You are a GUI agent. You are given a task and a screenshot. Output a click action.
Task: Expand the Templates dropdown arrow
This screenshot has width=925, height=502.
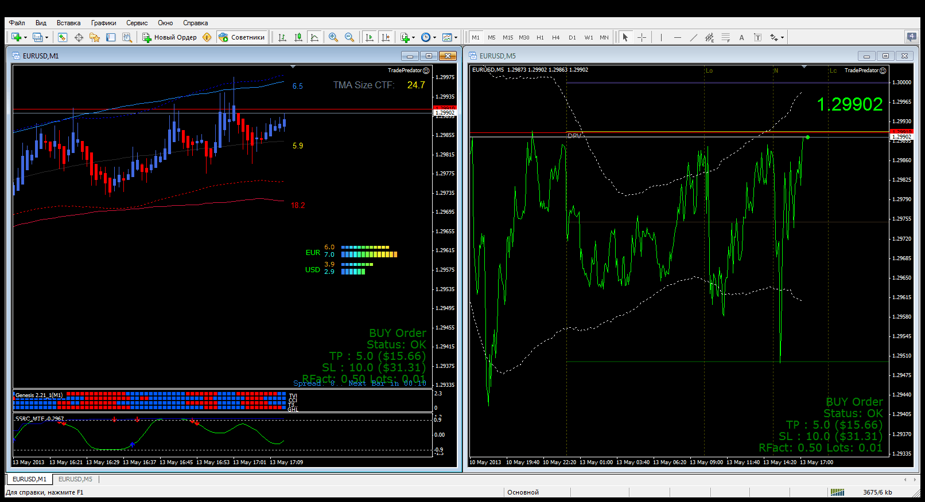pos(456,37)
